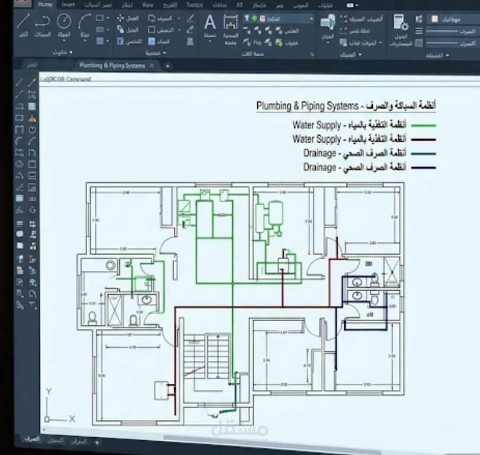Click the revision cloud icon in left toolbar
Image resolution: width=480 pixels, height=455 pixels.
tap(20, 164)
